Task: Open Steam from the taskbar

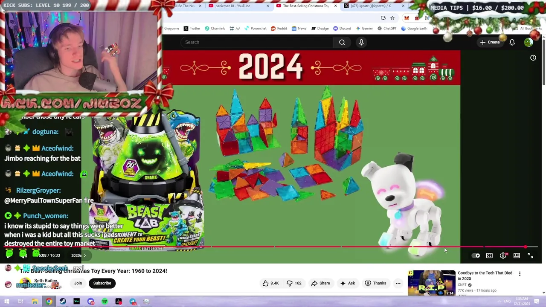Action: point(63,301)
